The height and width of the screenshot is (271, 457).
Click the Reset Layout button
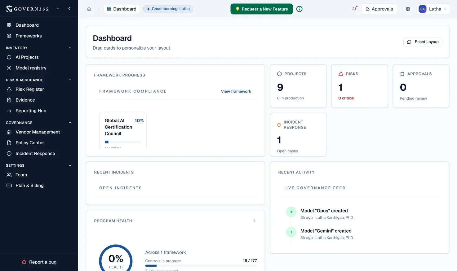coord(423,42)
